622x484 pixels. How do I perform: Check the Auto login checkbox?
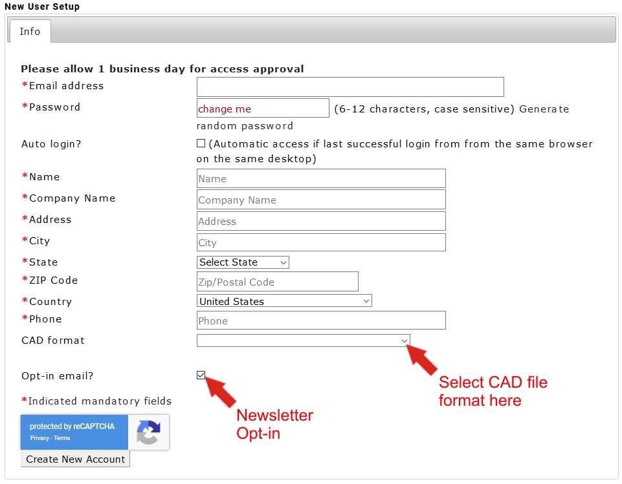coord(201,143)
